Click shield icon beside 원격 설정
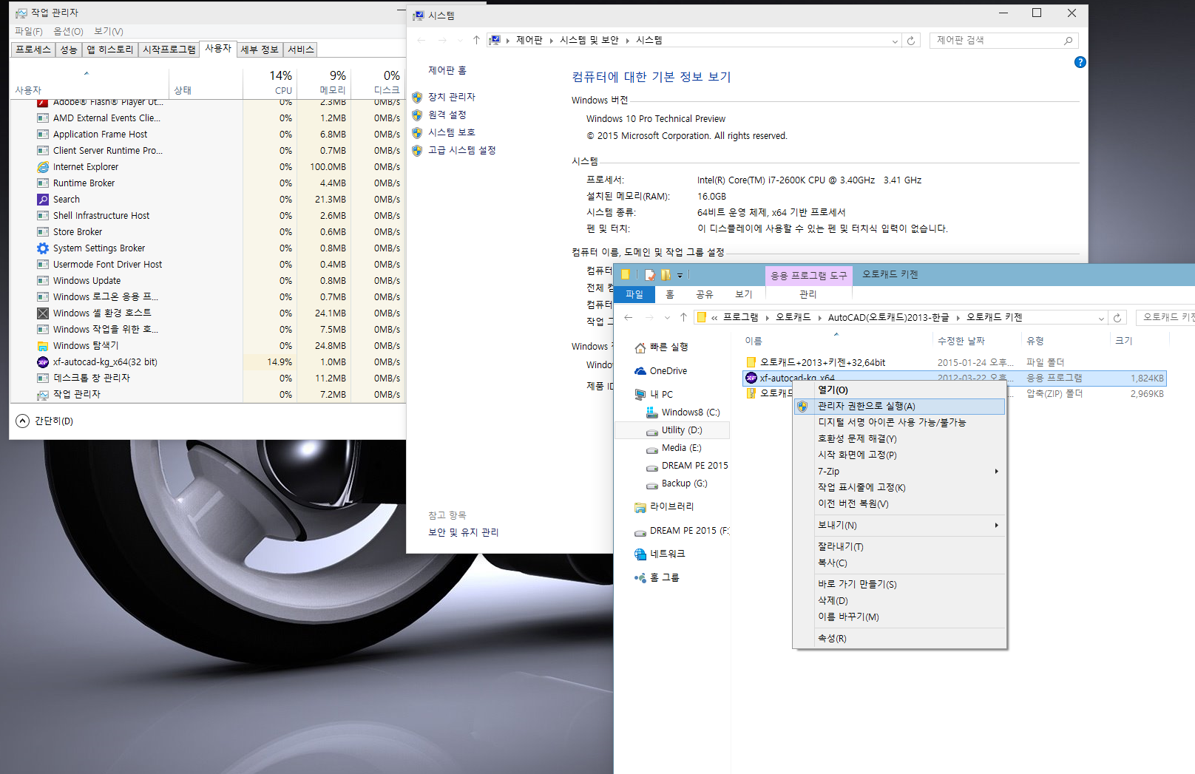 pos(417,115)
